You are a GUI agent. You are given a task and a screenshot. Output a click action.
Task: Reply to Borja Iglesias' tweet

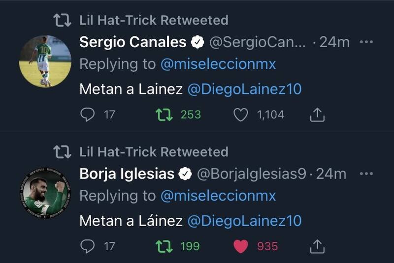coord(87,246)
